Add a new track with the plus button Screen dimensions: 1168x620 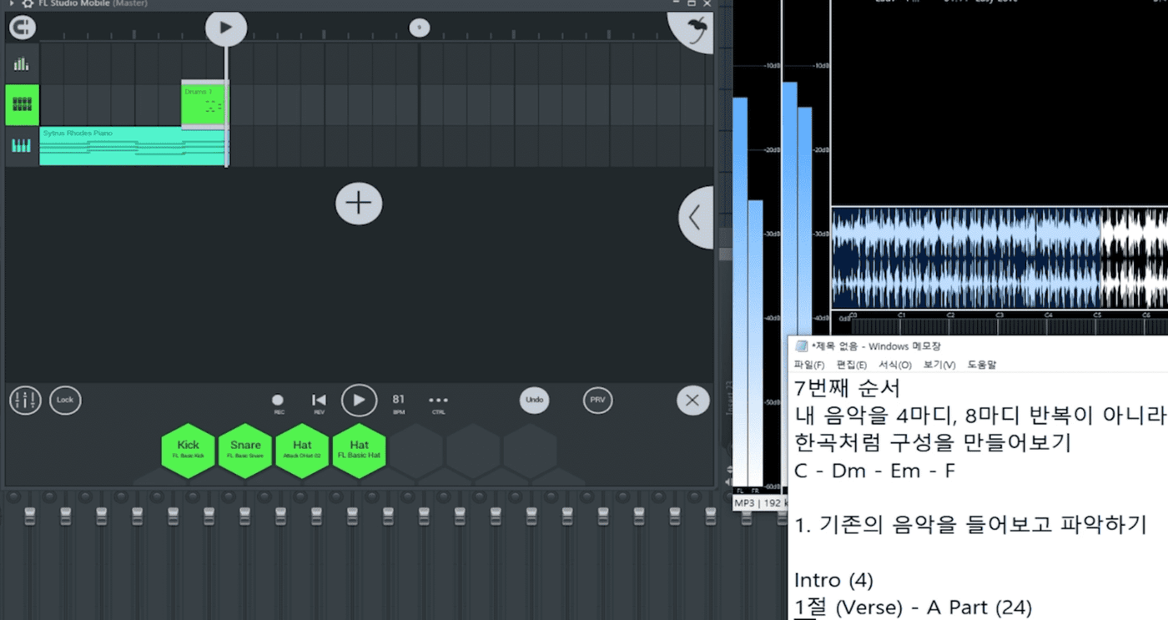tap(359, 203)
